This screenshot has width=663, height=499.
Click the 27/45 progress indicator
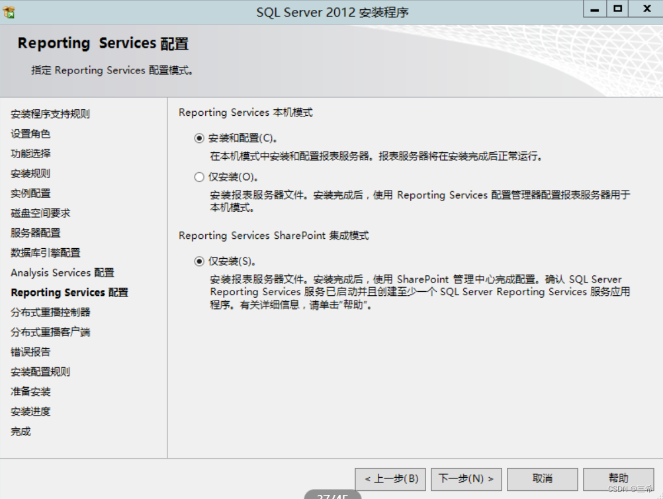[331, 495]
